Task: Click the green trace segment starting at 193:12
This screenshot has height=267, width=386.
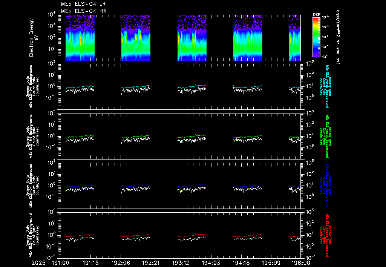Action: coord(192,136)
